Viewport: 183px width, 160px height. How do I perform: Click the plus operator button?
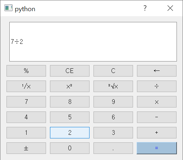click(157, 133)
